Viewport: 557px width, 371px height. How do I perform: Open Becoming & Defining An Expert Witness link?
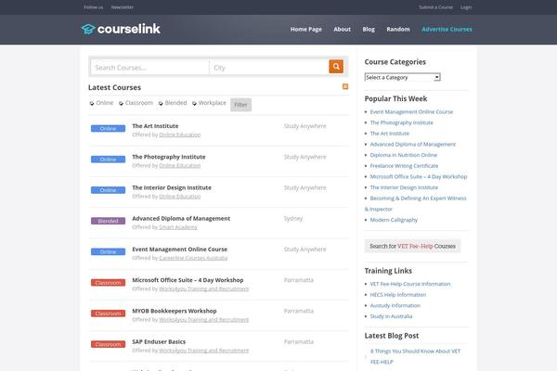click(416, 203)
